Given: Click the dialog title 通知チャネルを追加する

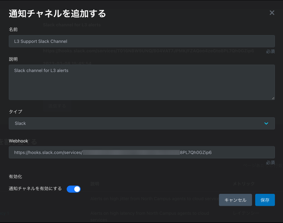Looking at the screenshot, I should pyautogui.click(x=57, y=14).
